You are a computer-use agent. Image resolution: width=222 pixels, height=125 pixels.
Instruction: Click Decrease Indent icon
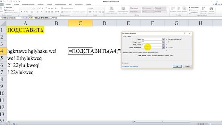pos(55,12)
